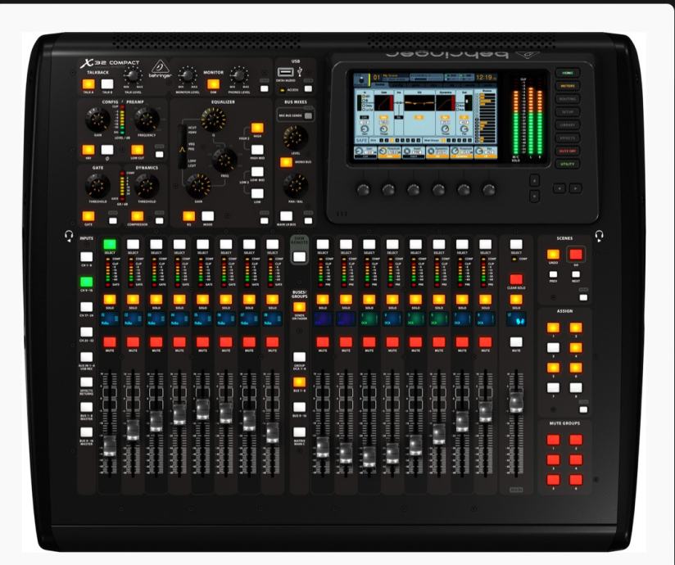Select the CH 25-32 input layer

(x=87, y=332)
